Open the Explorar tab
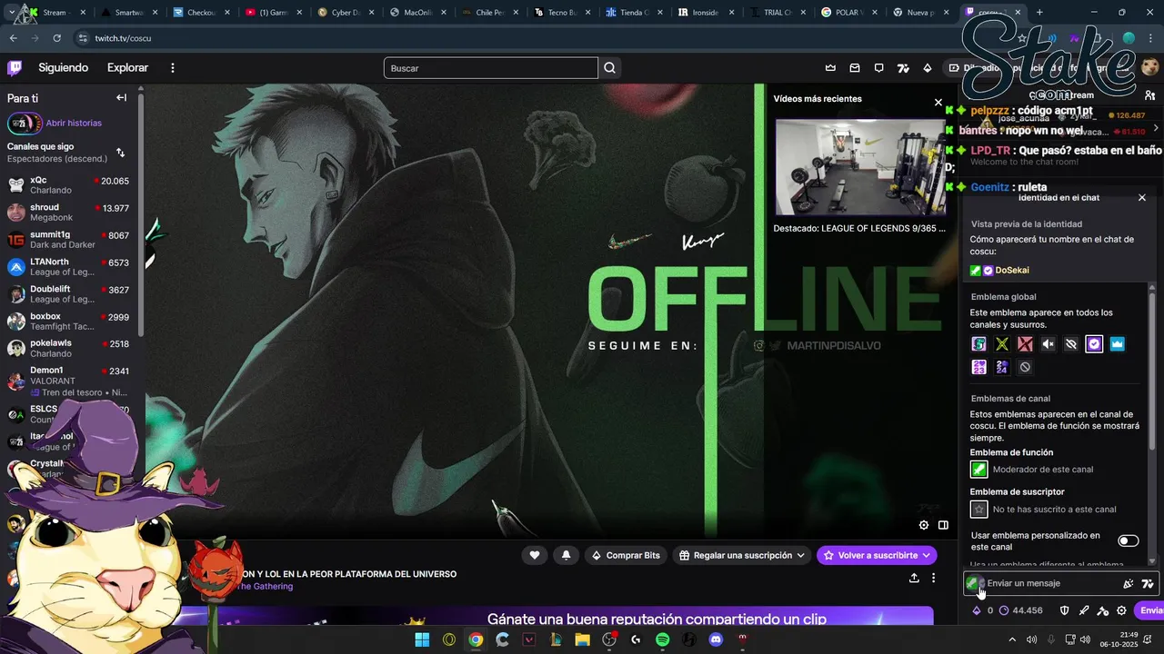Viewport: 1164px width, 654px height. [127, 68]
